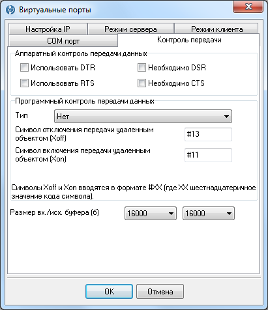The width and height of the screenshot is (268, 310).
Task: Expand the output buffer size dropdown
Action: [209, 214]
